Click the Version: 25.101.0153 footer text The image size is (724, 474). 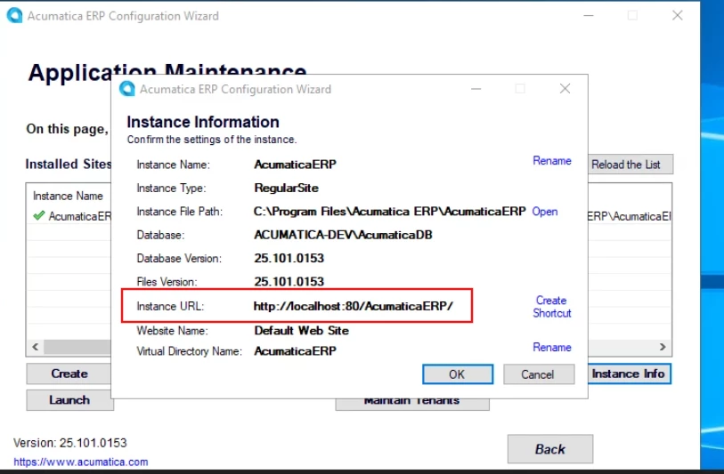pyautogui.click(x=69, y=443)
